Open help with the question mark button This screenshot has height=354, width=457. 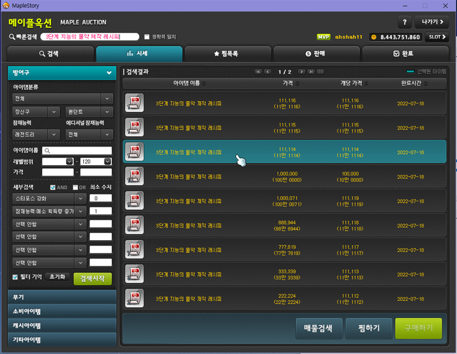coord(405,22)
